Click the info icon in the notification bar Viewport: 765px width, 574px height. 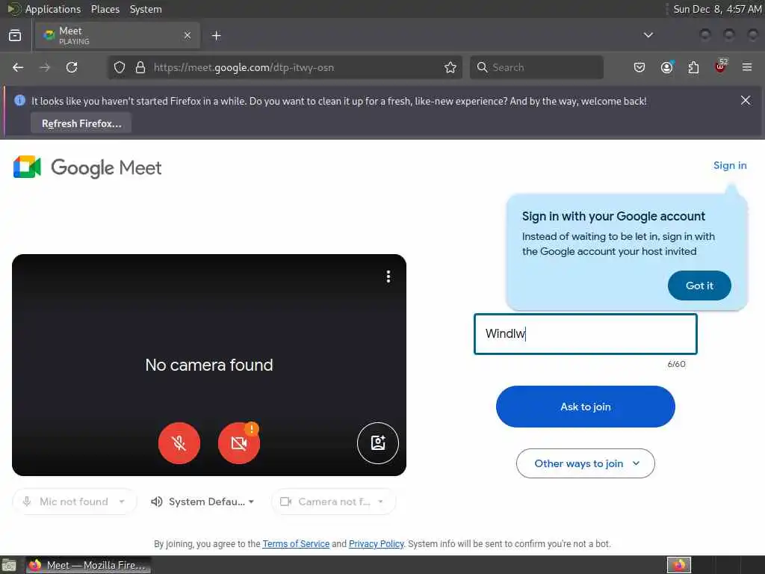click(x=19, y=101)
